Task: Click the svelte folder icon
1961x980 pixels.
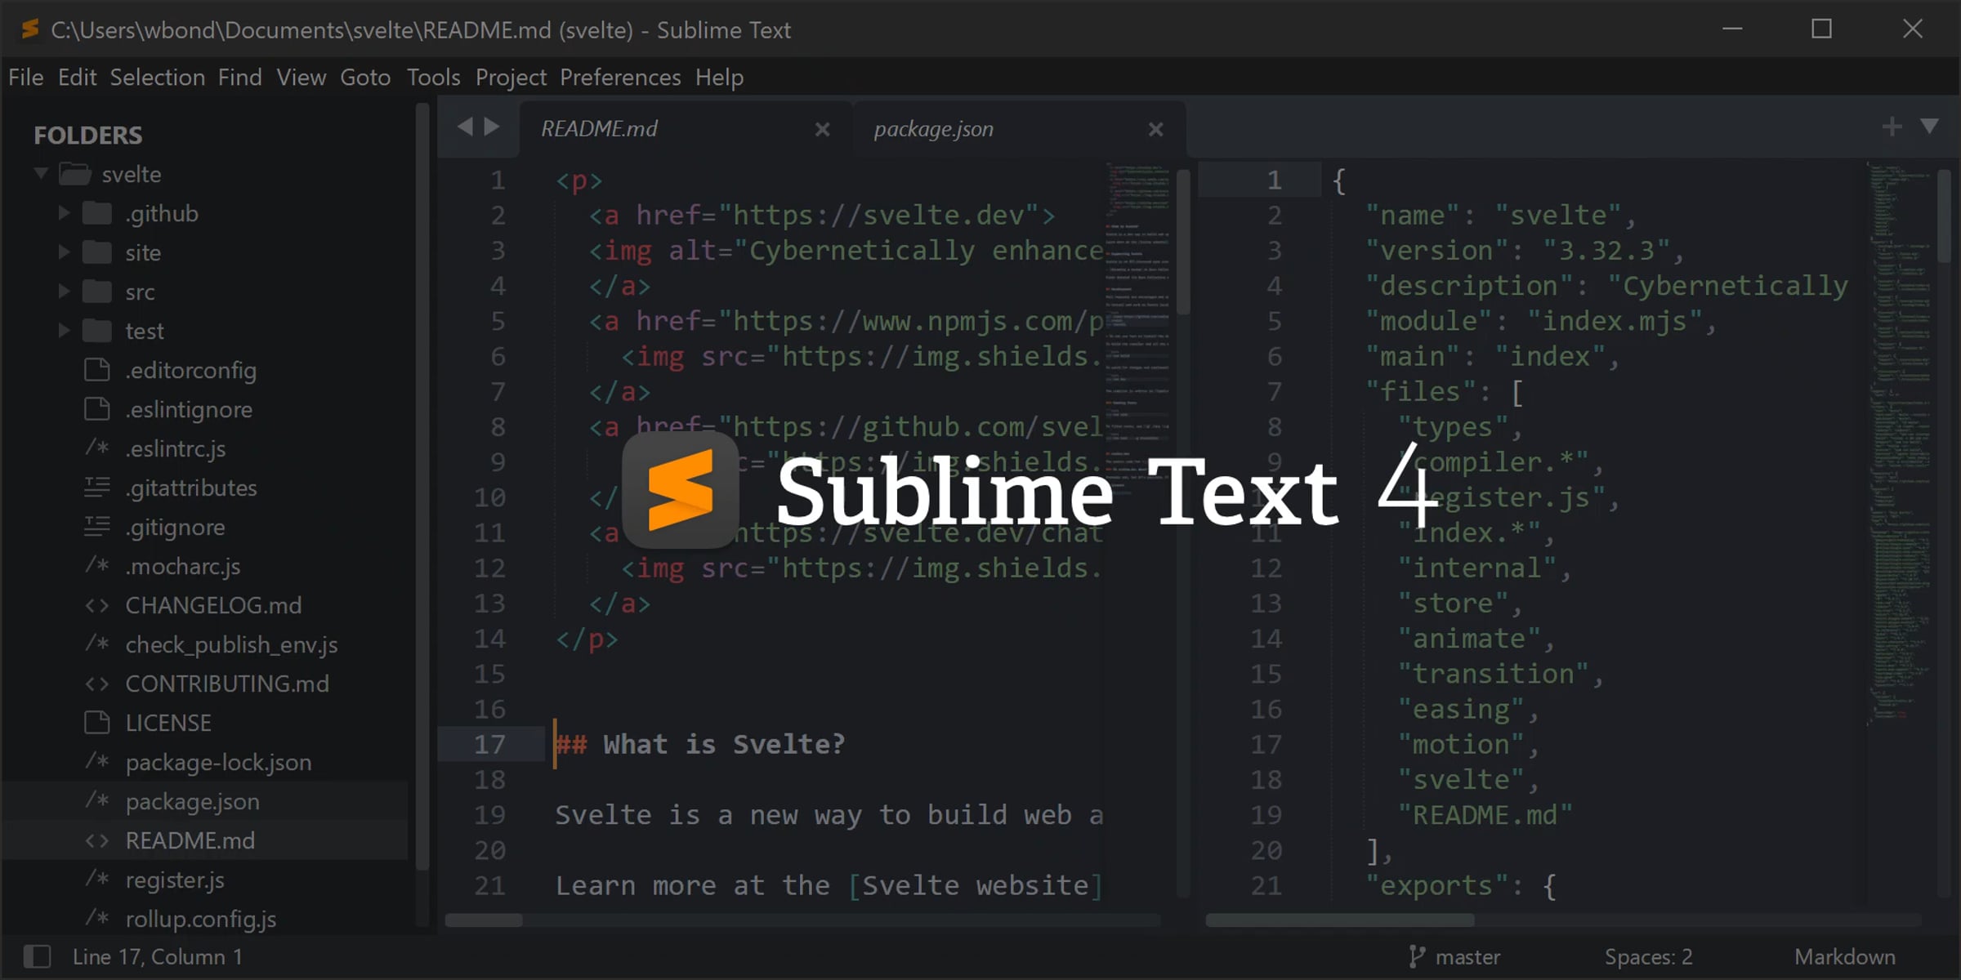Action: pyautogui.click(x=75, y=174)
